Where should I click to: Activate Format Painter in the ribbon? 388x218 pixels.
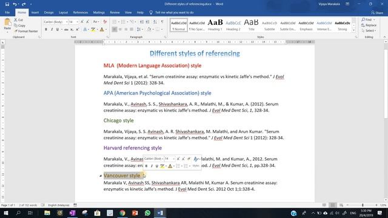tap(26, 31)
